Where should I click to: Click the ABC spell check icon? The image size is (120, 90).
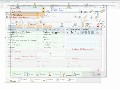(x=13, y=32)
